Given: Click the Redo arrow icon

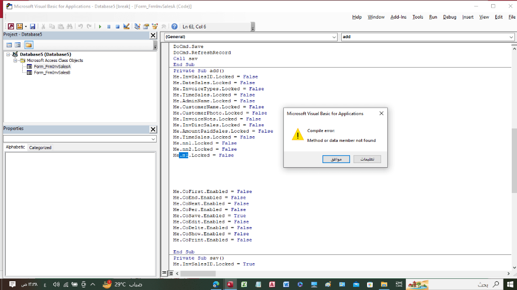Looking at the screenshot, I should point(89,26).
